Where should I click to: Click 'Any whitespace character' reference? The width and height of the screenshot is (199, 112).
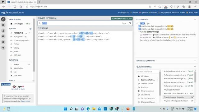[178, 97]
